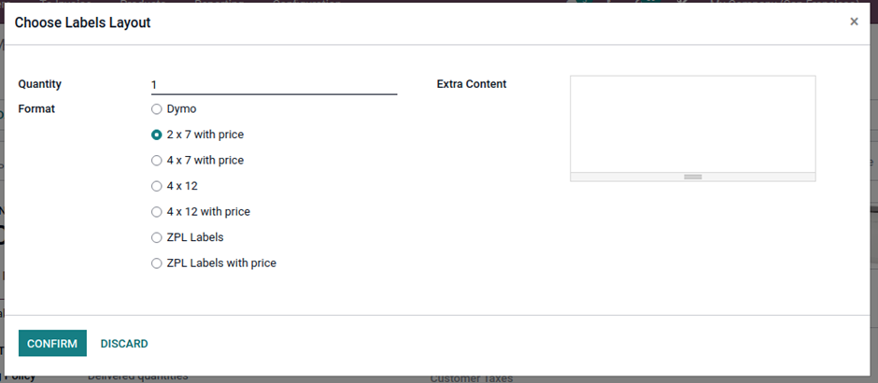This screenshot has height=383, width=878.
Task: Click Delivered quantities text behind the dialog
Action: point(137,376)
